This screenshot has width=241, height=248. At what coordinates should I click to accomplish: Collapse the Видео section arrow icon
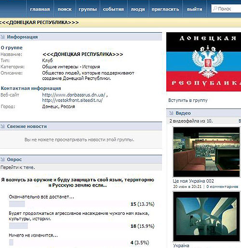click(171, 113)
